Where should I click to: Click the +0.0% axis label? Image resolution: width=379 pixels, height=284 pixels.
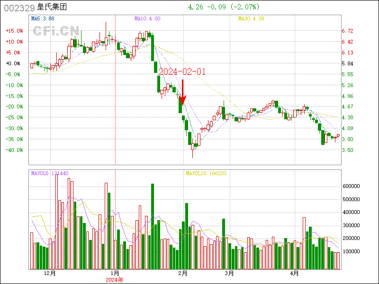pos(13,63)
